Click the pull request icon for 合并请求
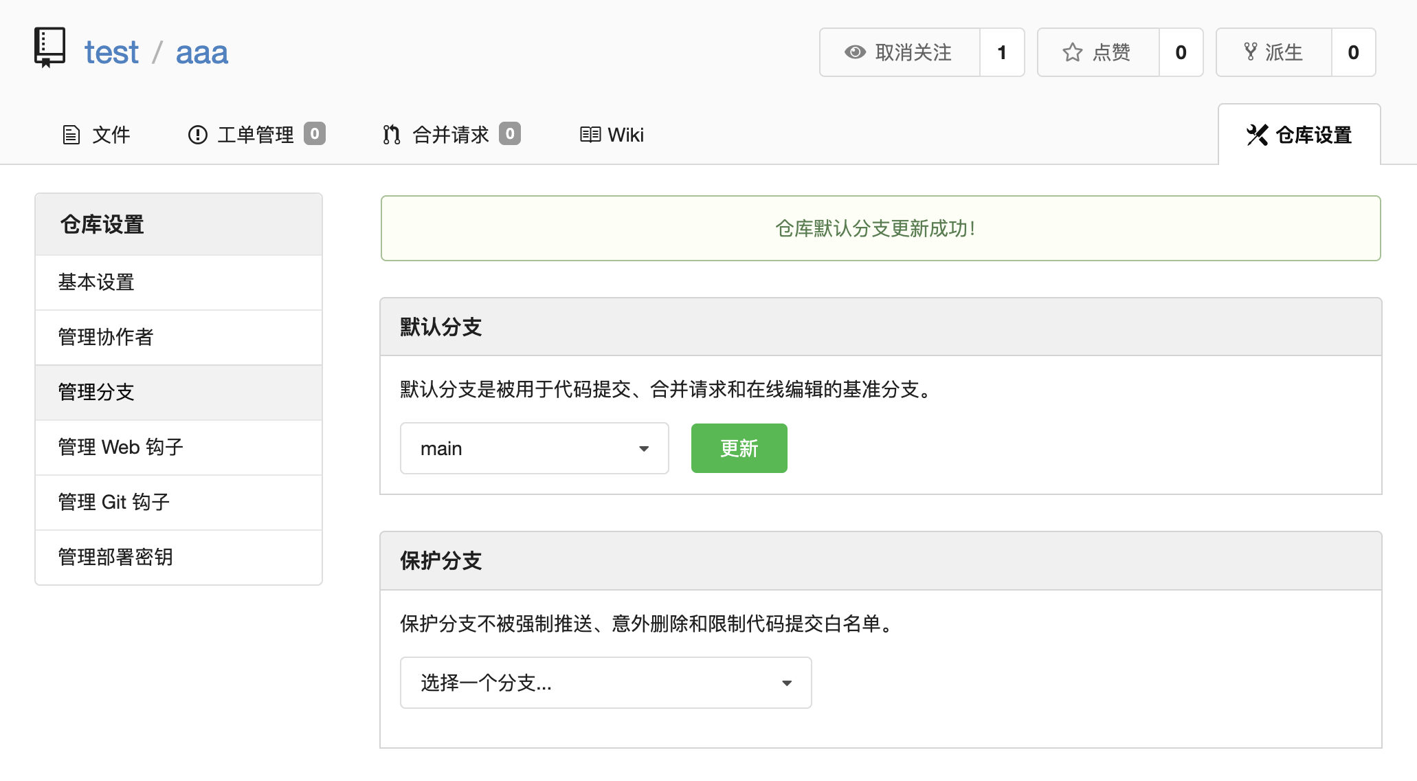1417x781 pixels. (392, 135)
